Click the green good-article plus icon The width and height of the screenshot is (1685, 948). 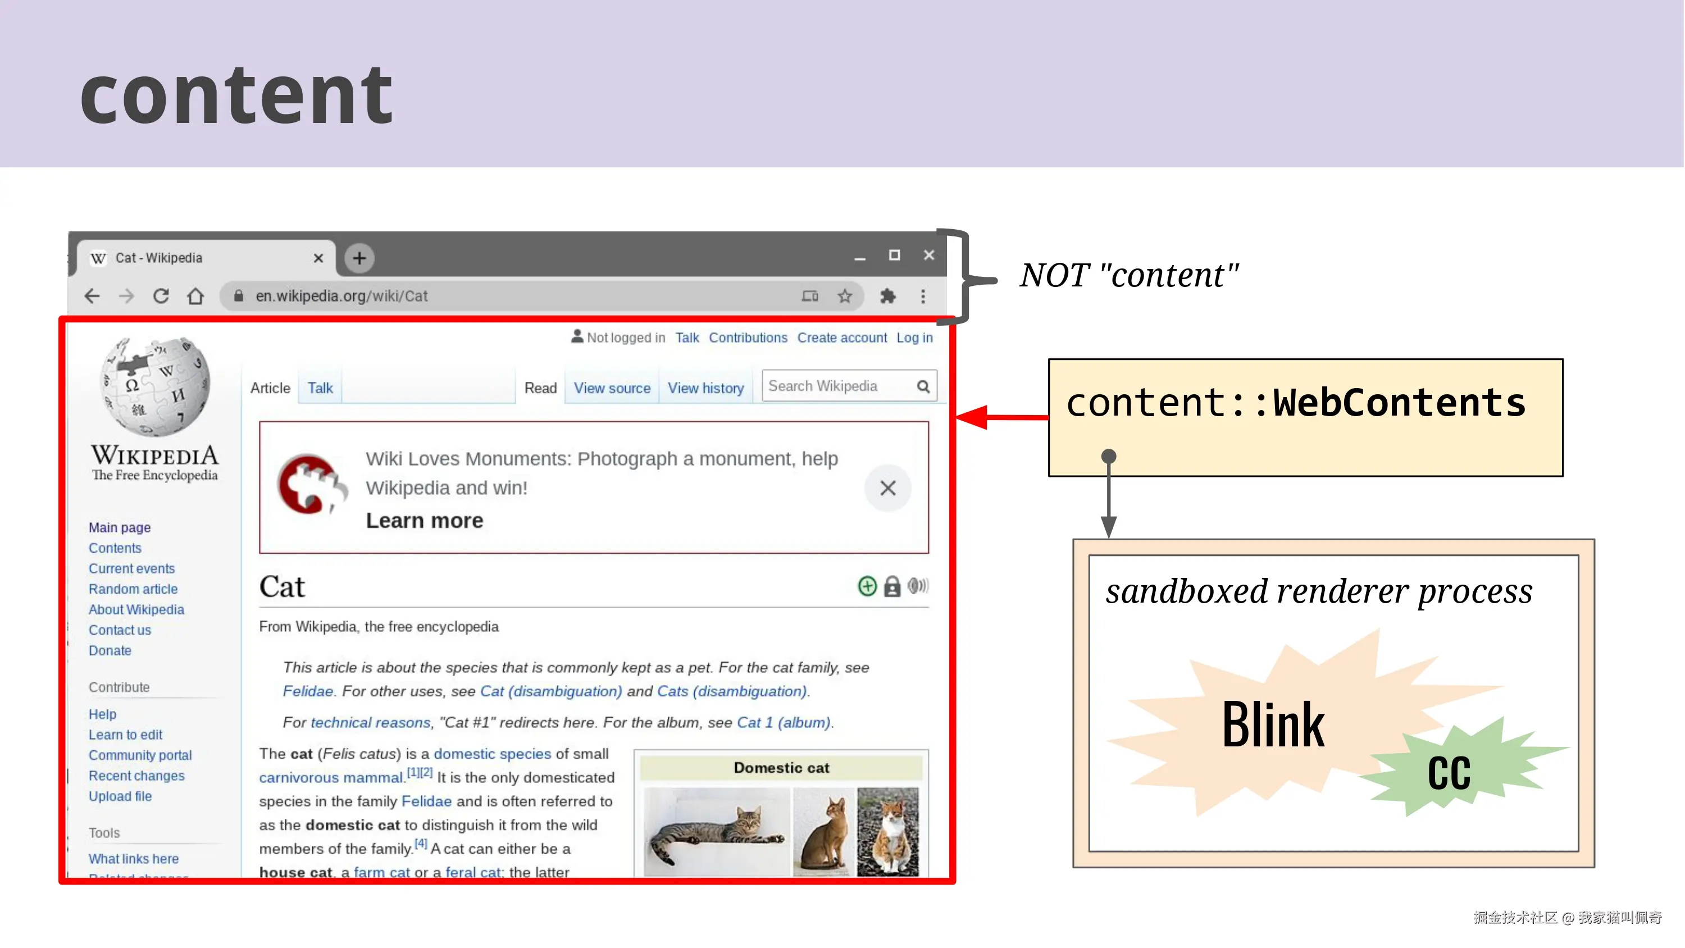pyautogui.click(x=867, y=586)
